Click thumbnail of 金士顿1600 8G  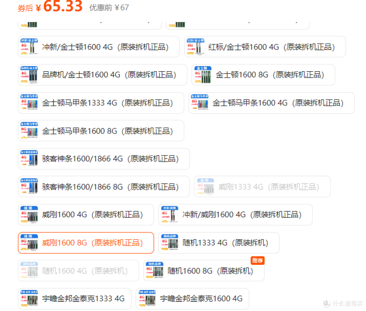click(x=203, y=75)
